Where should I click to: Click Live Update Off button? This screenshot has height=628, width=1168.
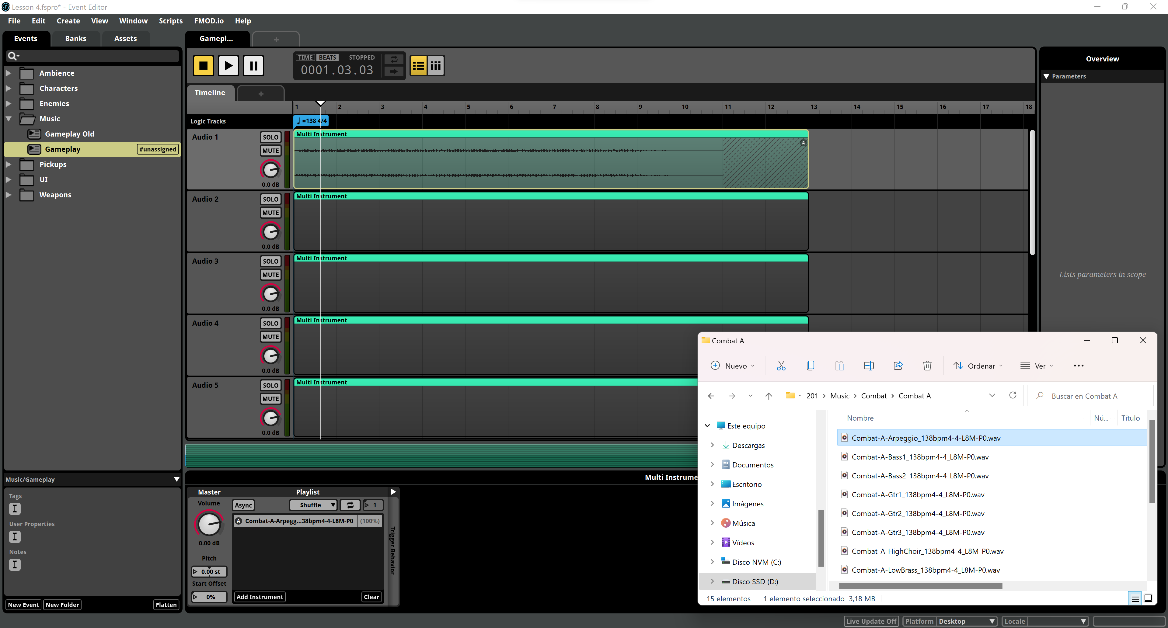[871, 621]
